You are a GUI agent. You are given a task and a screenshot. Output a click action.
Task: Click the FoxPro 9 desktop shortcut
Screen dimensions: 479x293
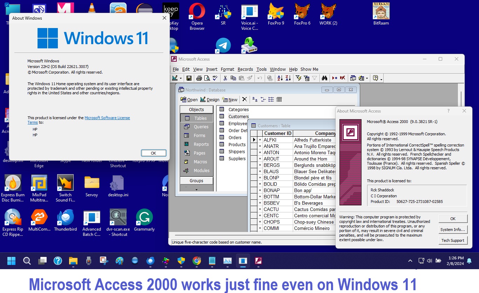(276, 14)
